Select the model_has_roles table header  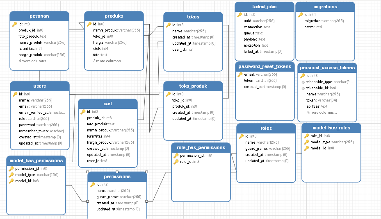[x=331, y=128]
